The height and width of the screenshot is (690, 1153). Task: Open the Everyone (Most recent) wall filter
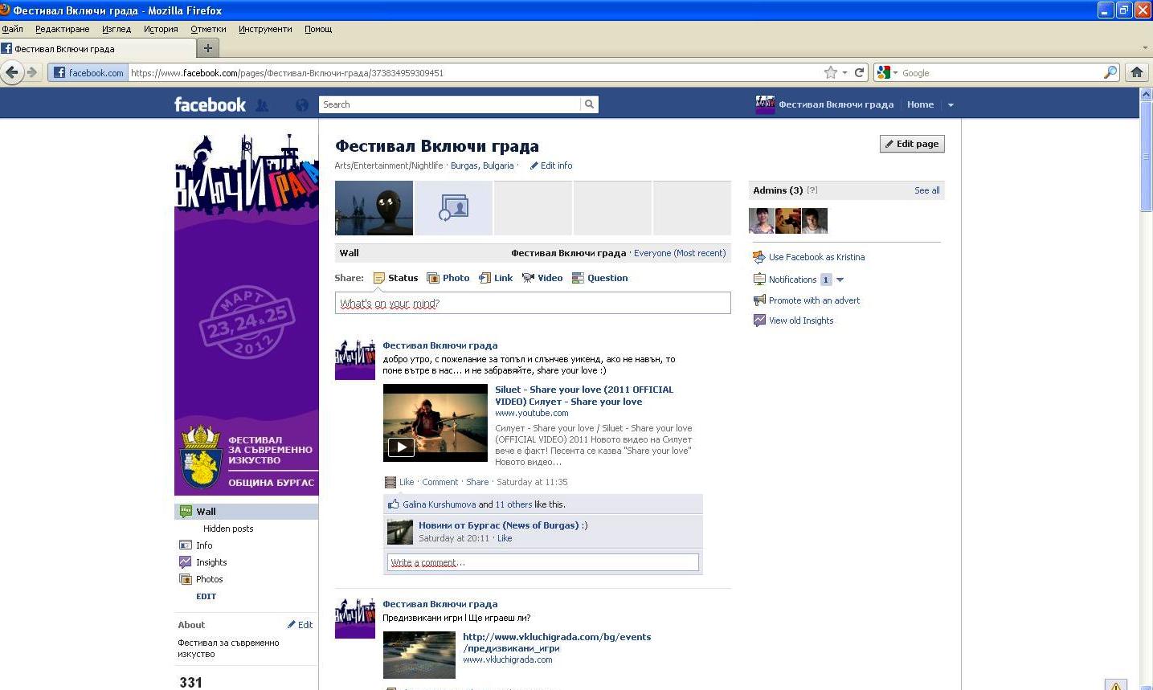pos(680,253)
